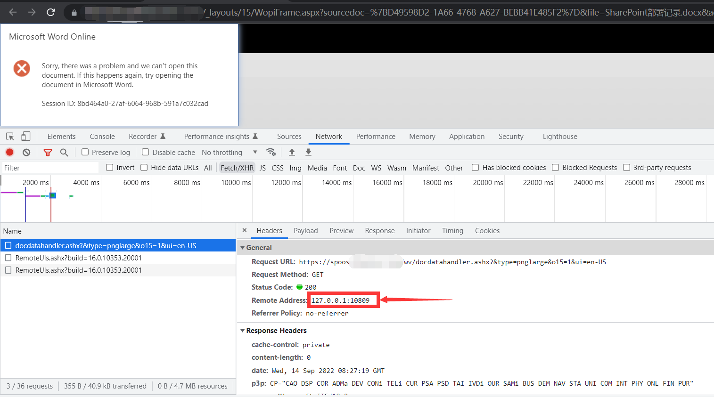Open the Timing tab for the request

coord(452,230)
